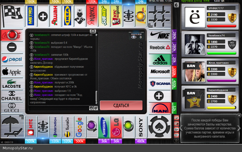242x152 pixels.
Task: Click SPHINX7777's red timer bar
Action: click(222, 26)
